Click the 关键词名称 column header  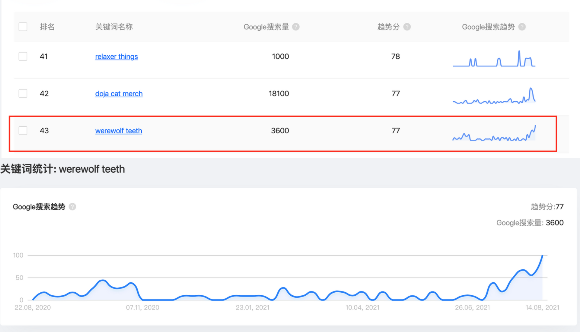(114, 27)
